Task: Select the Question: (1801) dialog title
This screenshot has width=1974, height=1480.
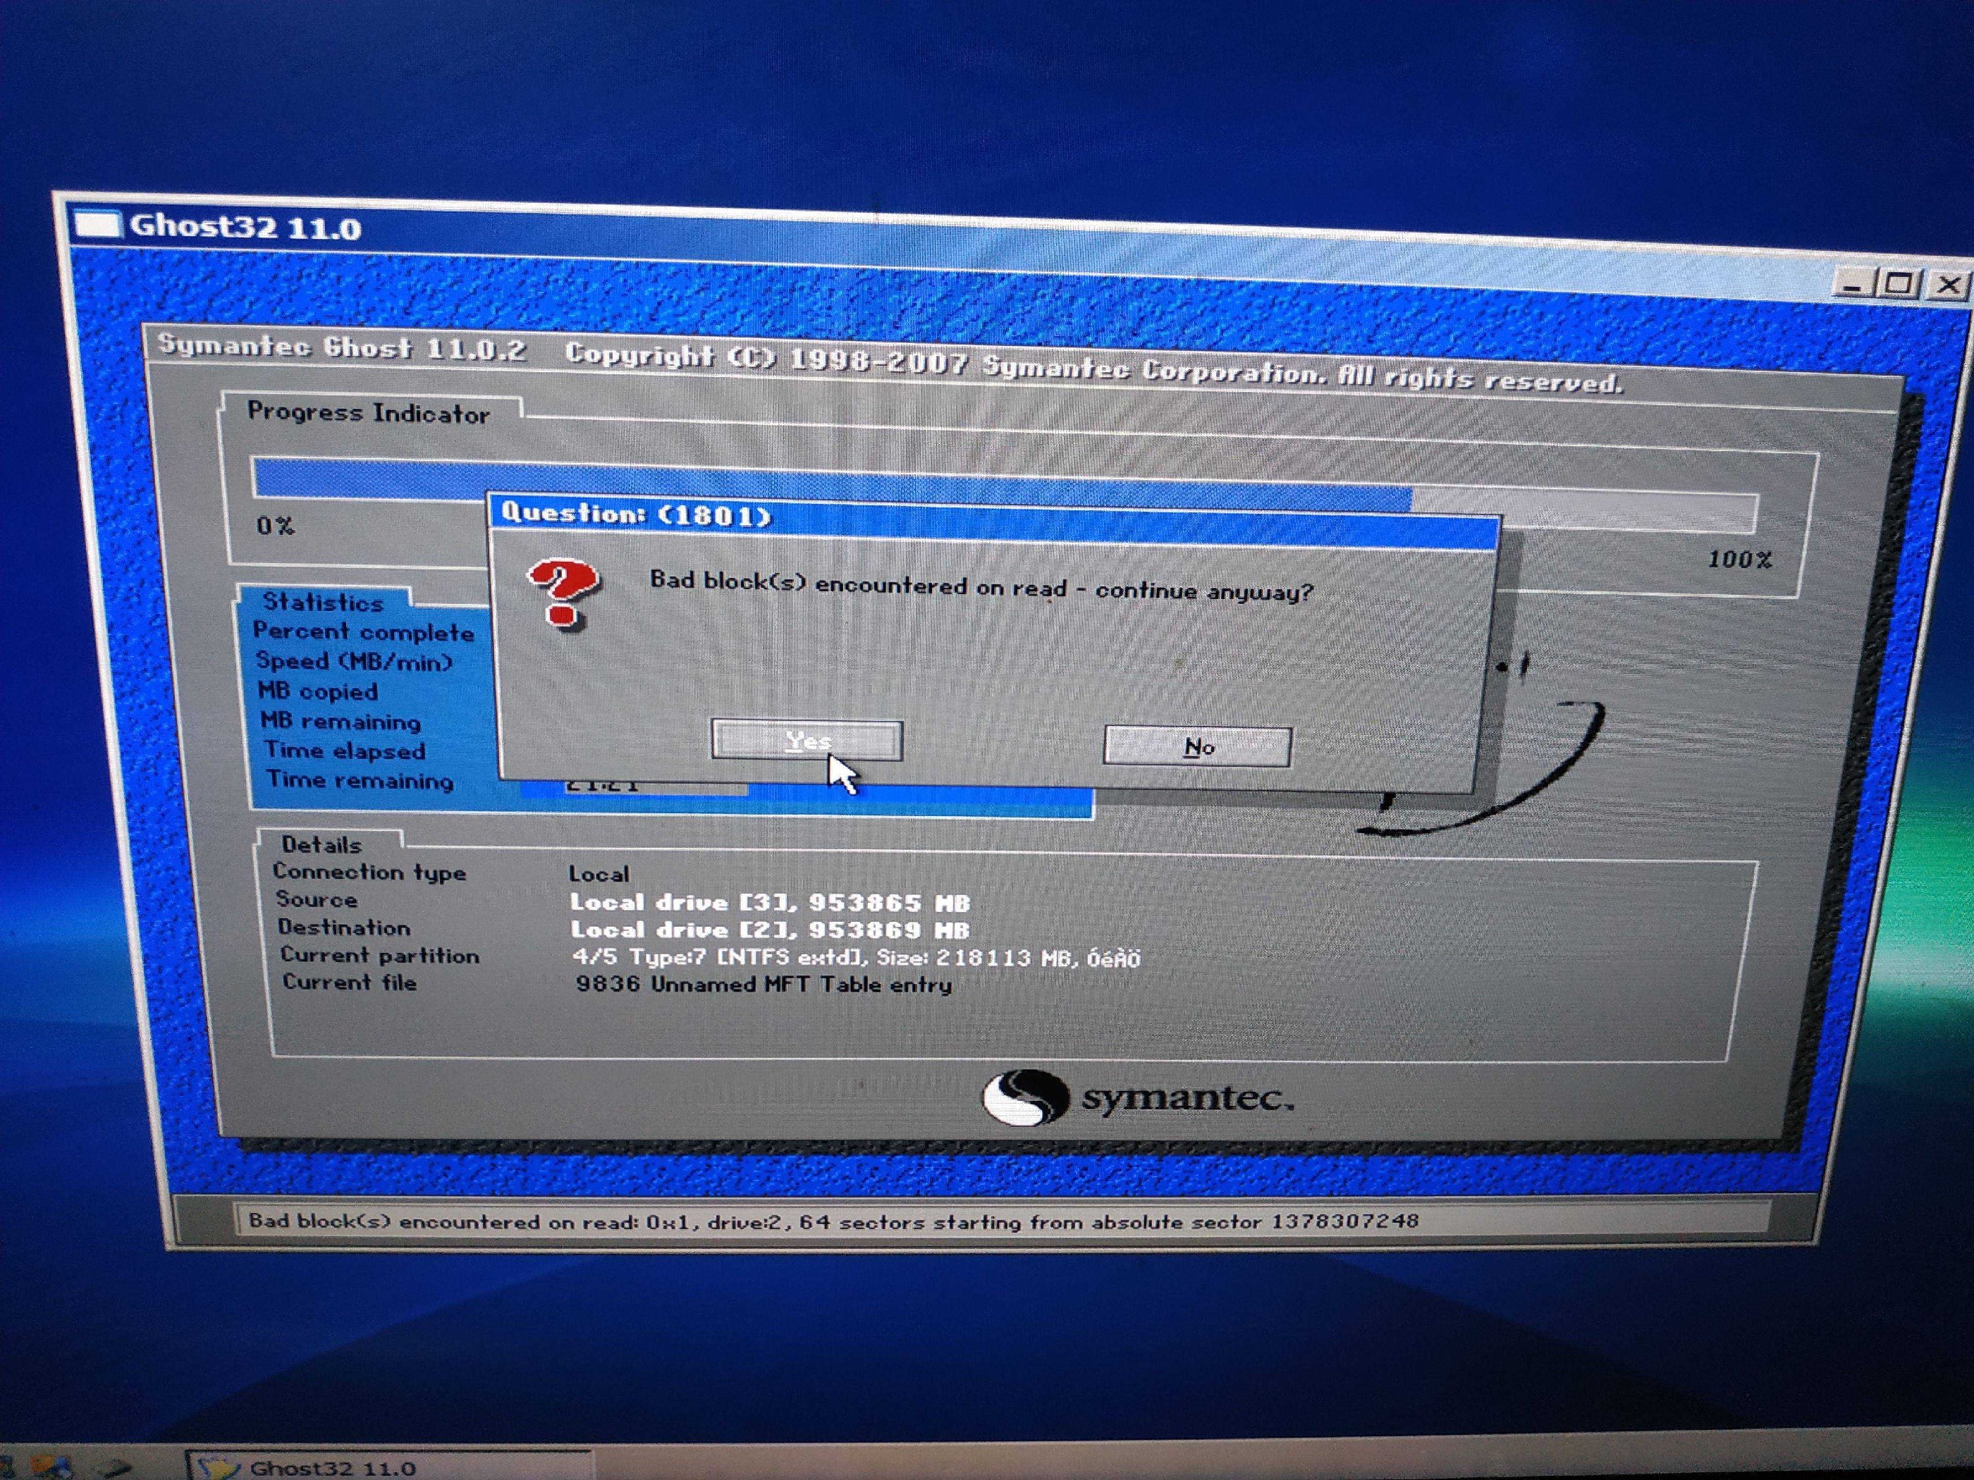Action: pyautogui.click(x=635, y=514)
